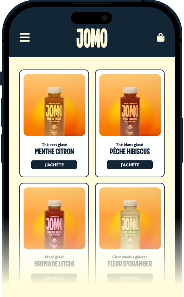Click the 'Citronnades glacées' category label
Image resolution: width=184 pixels, height=297 pixels.
(x=130, y=257)
